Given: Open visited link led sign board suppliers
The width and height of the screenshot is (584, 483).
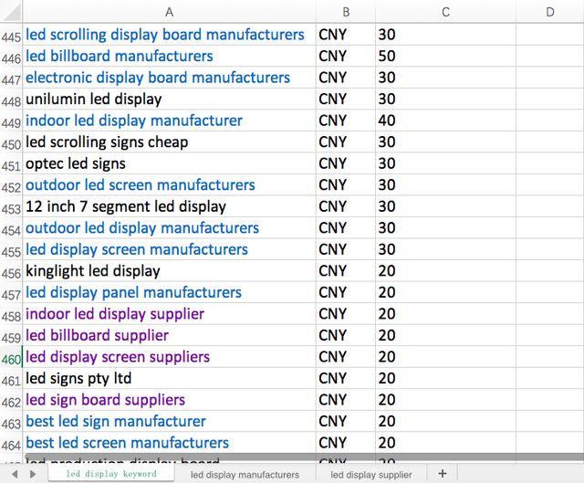Looking at the screenshot, I should click(x=105, y=400).
